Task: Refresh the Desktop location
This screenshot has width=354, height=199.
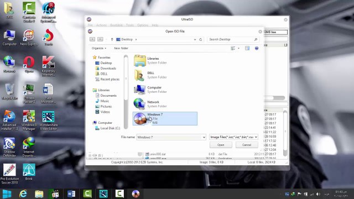Action: click(200, 39)
